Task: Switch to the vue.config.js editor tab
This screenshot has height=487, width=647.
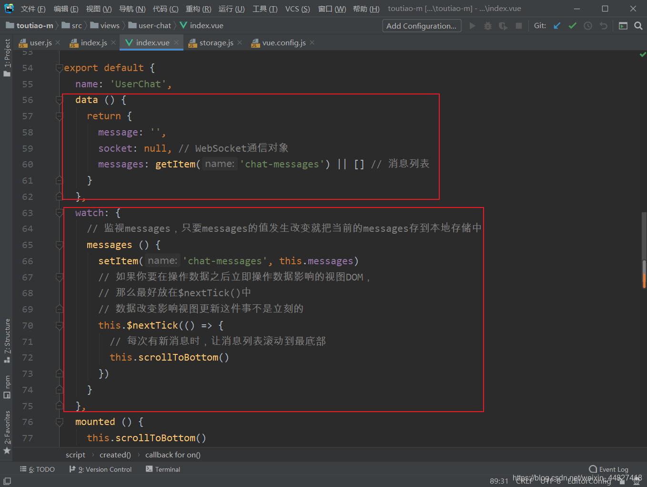Action: [x=283, y=42]
